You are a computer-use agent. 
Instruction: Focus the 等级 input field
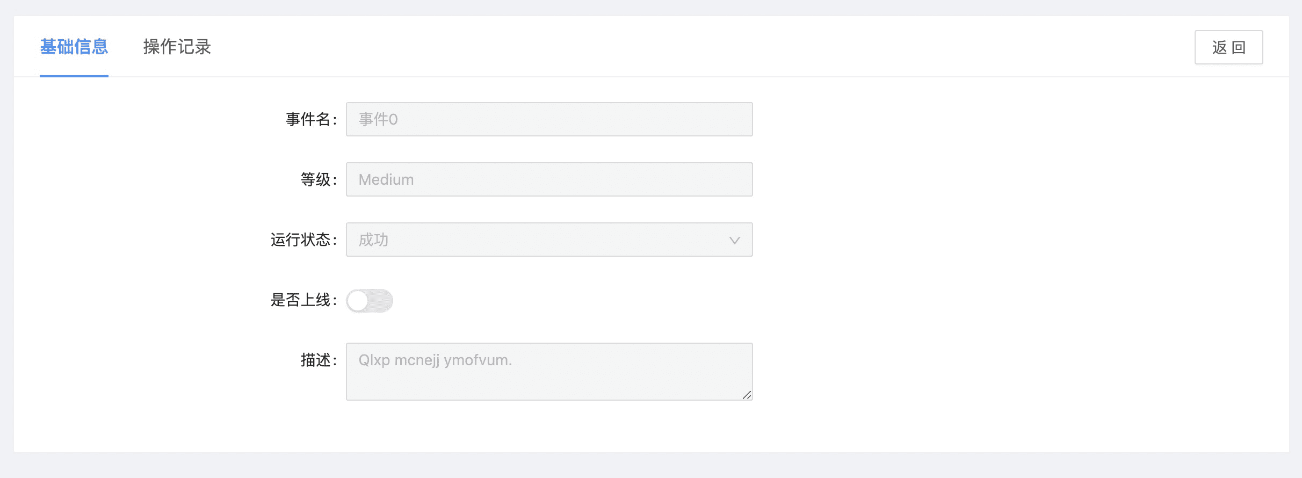point(549,179)
